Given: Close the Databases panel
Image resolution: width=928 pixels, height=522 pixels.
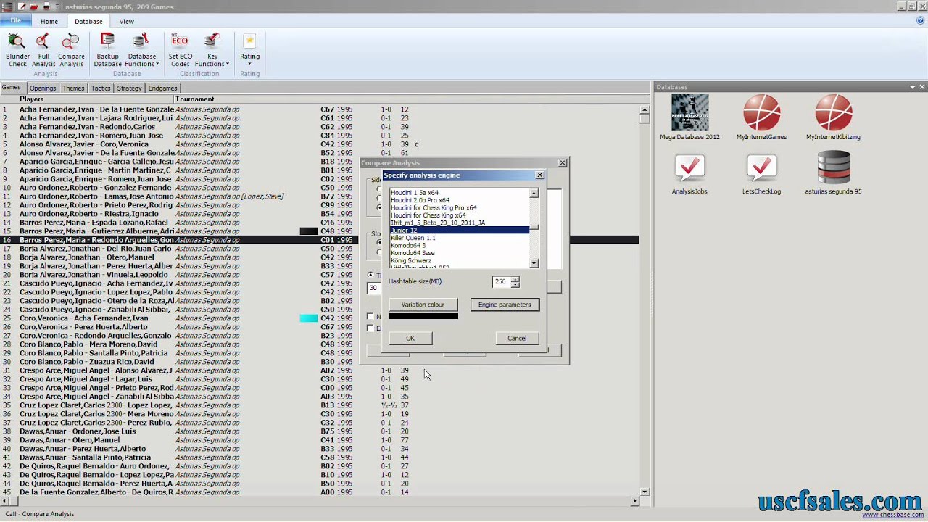Looking at the screenshot, I should pos(921,87).
